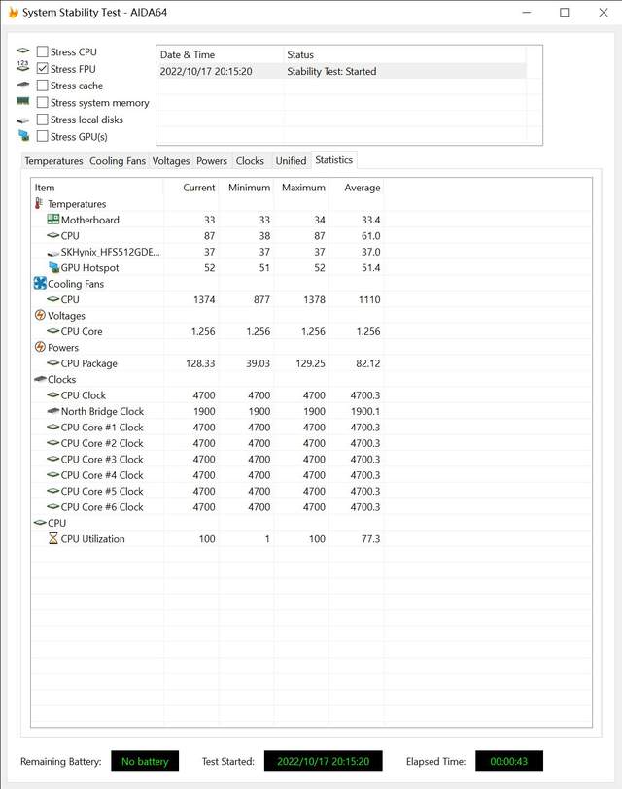Click the Maximum column header

[301, 188]
